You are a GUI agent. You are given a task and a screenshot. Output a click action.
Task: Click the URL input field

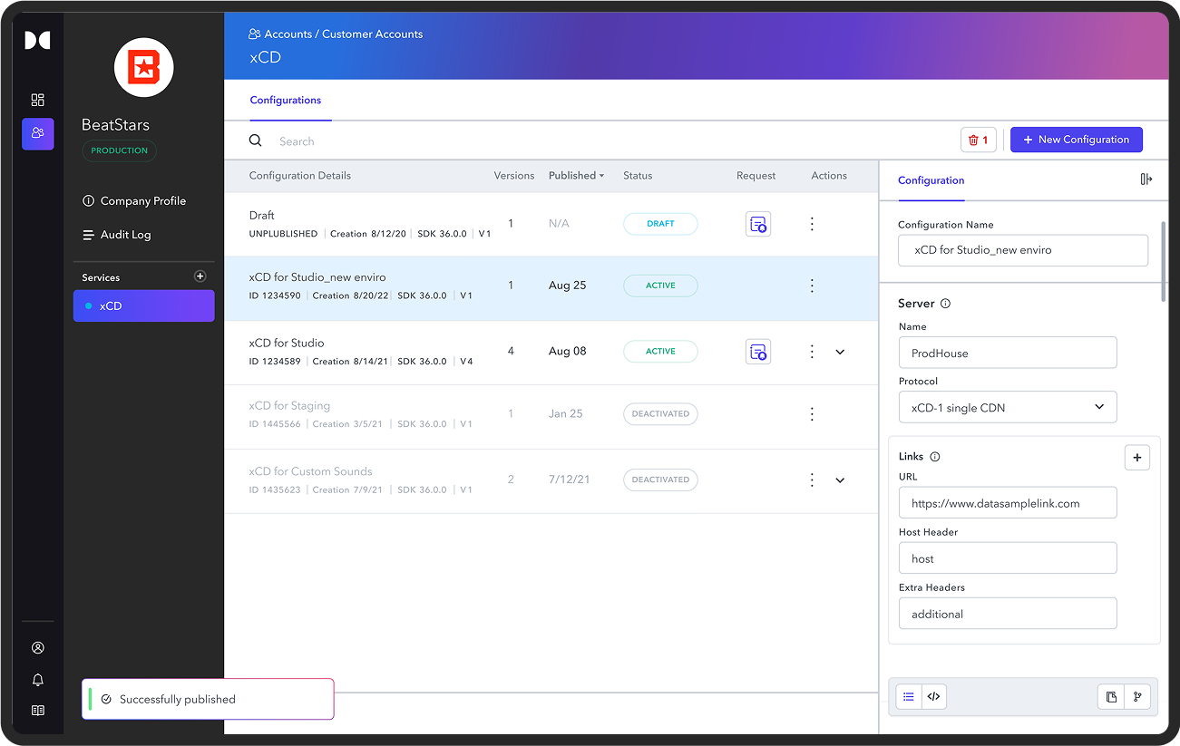tap(1007, 504)
